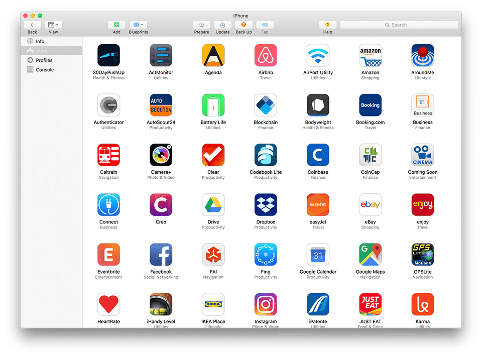Select the Connect app icon
Screen dimensions: 482x357
108,205
